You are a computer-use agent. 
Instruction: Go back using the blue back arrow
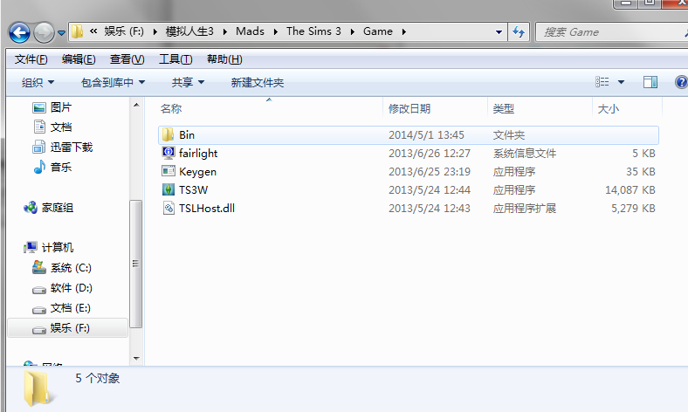pos(19,32)
